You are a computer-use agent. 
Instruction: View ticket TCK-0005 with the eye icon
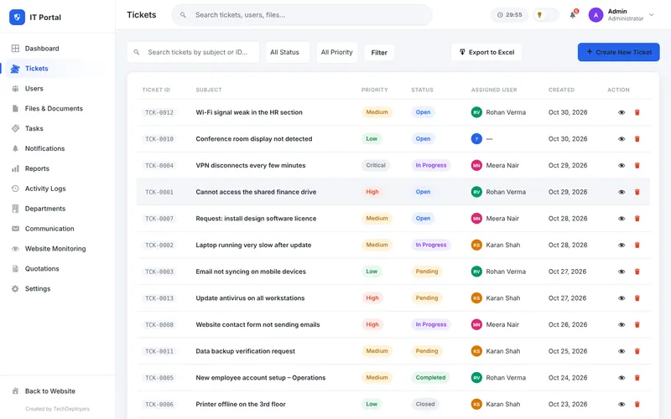pos(622,378)
